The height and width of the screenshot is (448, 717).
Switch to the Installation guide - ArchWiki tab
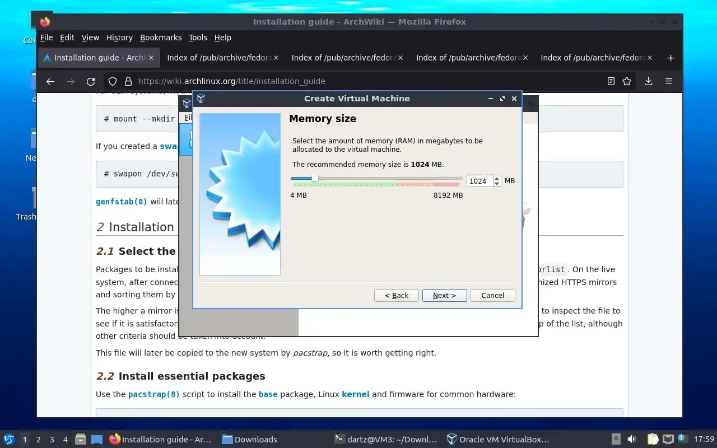tap(99, 58)
